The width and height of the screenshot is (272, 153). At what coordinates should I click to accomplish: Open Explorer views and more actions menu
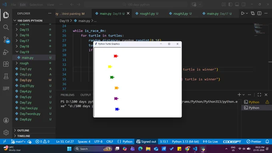coord(50,13)
